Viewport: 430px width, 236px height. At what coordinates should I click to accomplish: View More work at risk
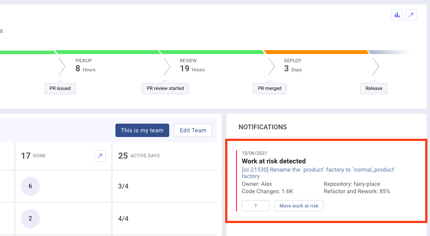299,206
